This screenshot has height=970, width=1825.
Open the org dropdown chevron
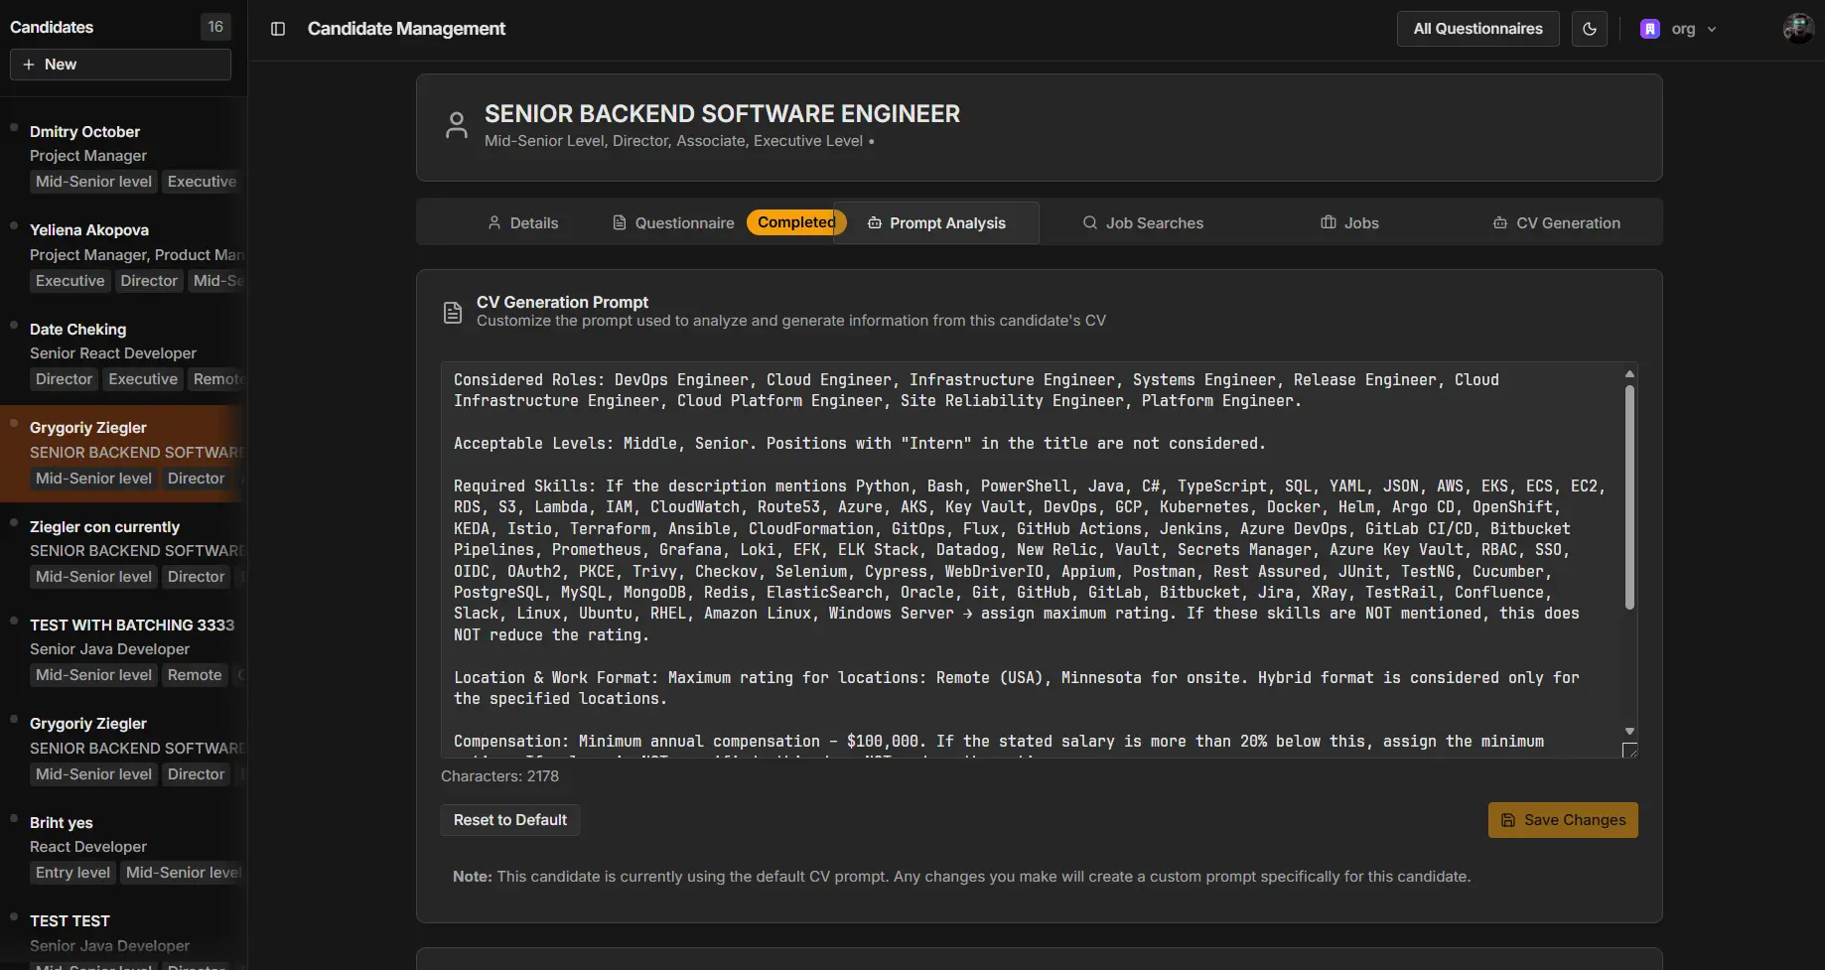[x=1712, y=30]
